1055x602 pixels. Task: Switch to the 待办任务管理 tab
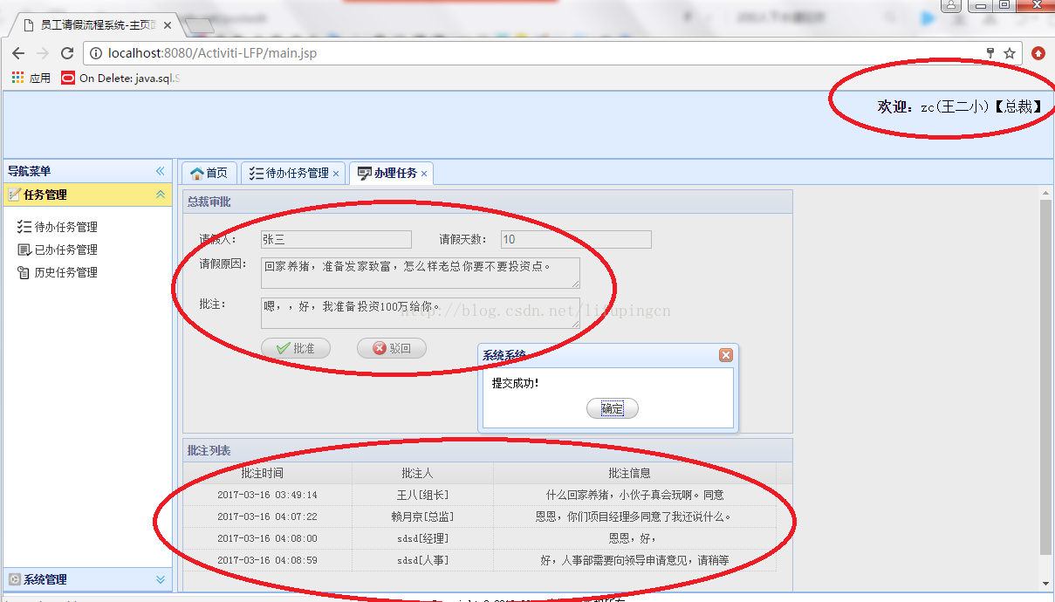click(x=292, y=173)
